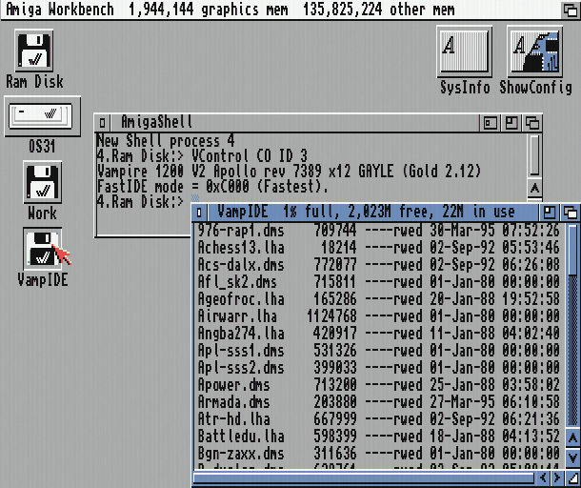Click VampIDE window title bar
The height and width of the screenshot is (488, 581).
373,213
